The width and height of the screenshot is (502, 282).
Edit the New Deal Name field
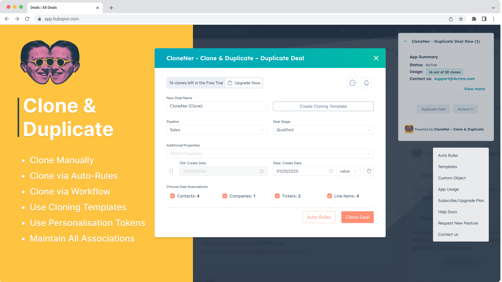[216, 106]
